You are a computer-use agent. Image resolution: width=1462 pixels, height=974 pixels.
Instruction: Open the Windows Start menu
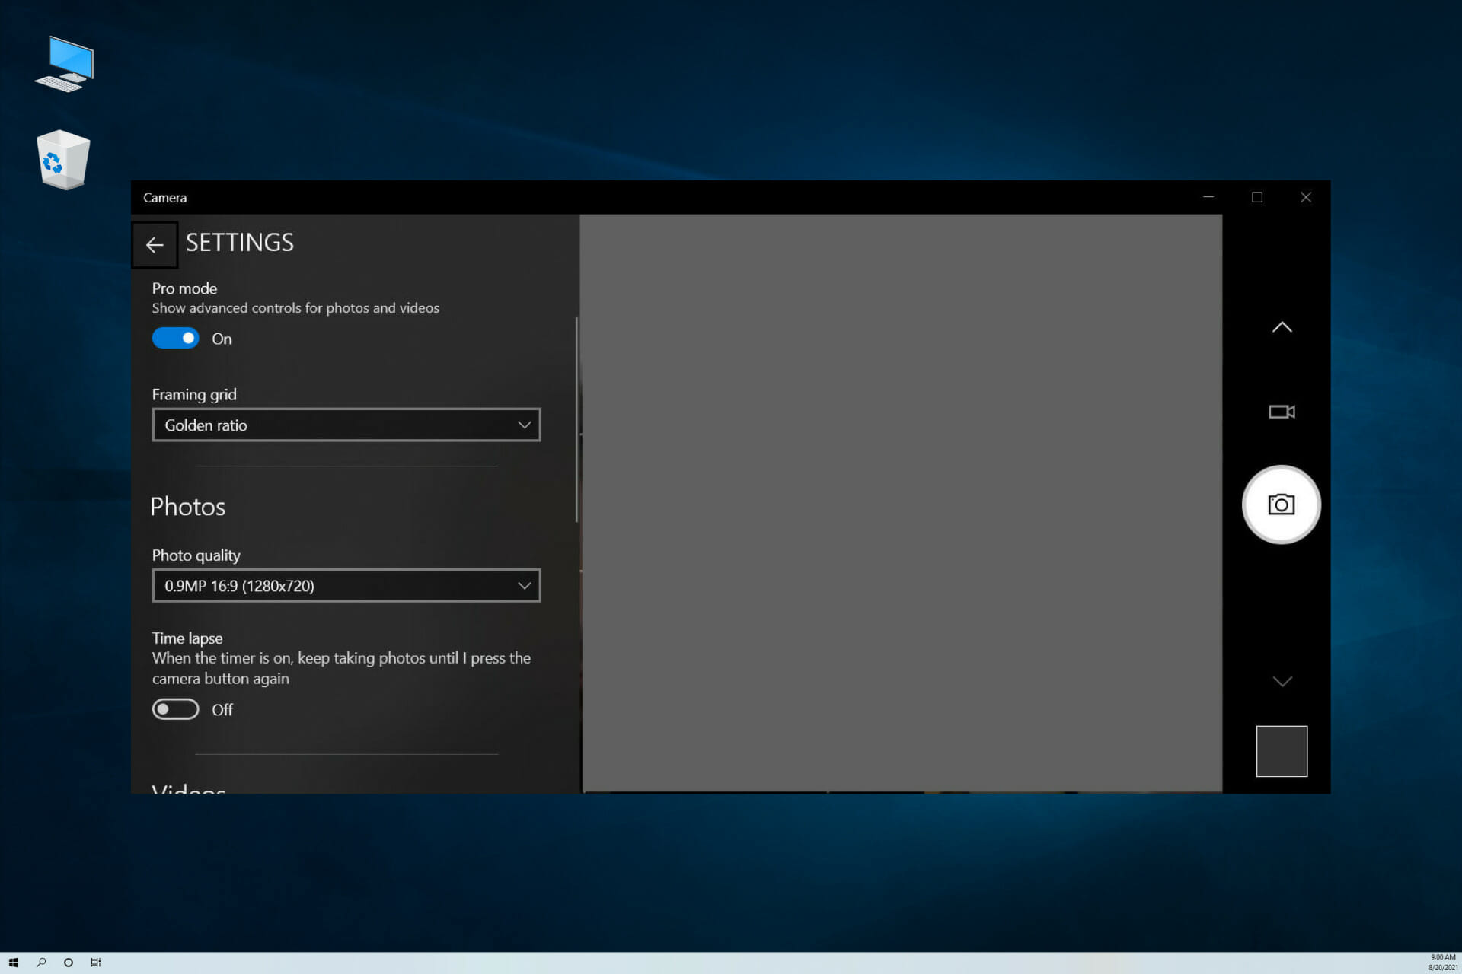pyautogui.click(x=13, y=963)
